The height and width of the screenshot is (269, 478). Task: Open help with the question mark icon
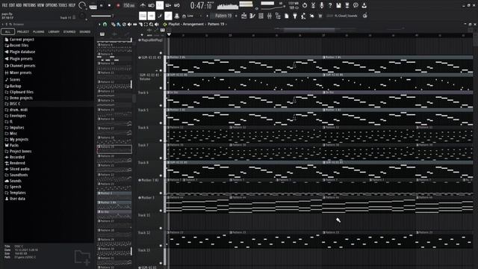pos(330,5)
